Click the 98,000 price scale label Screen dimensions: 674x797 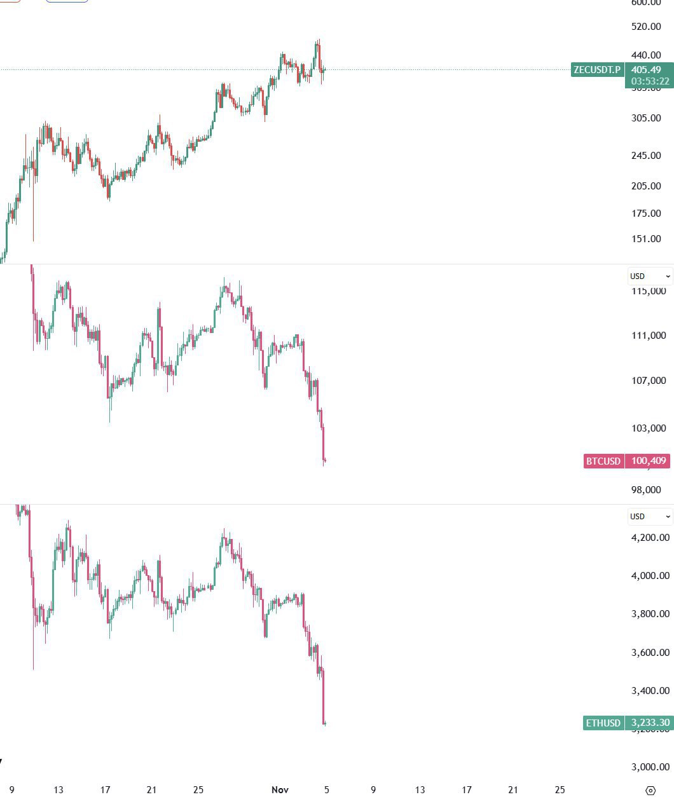click(x=646, y=489)
